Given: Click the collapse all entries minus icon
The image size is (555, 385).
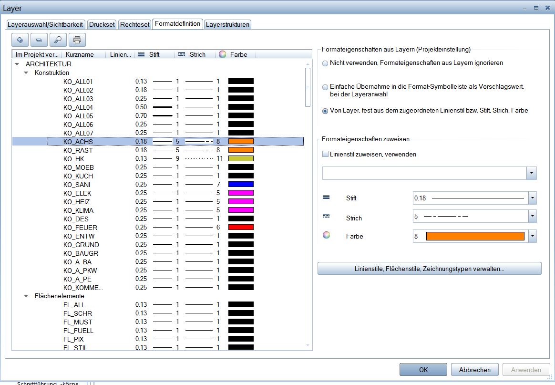Looking at the screenshot, I should pyautogui.click(x=39, y=40).
